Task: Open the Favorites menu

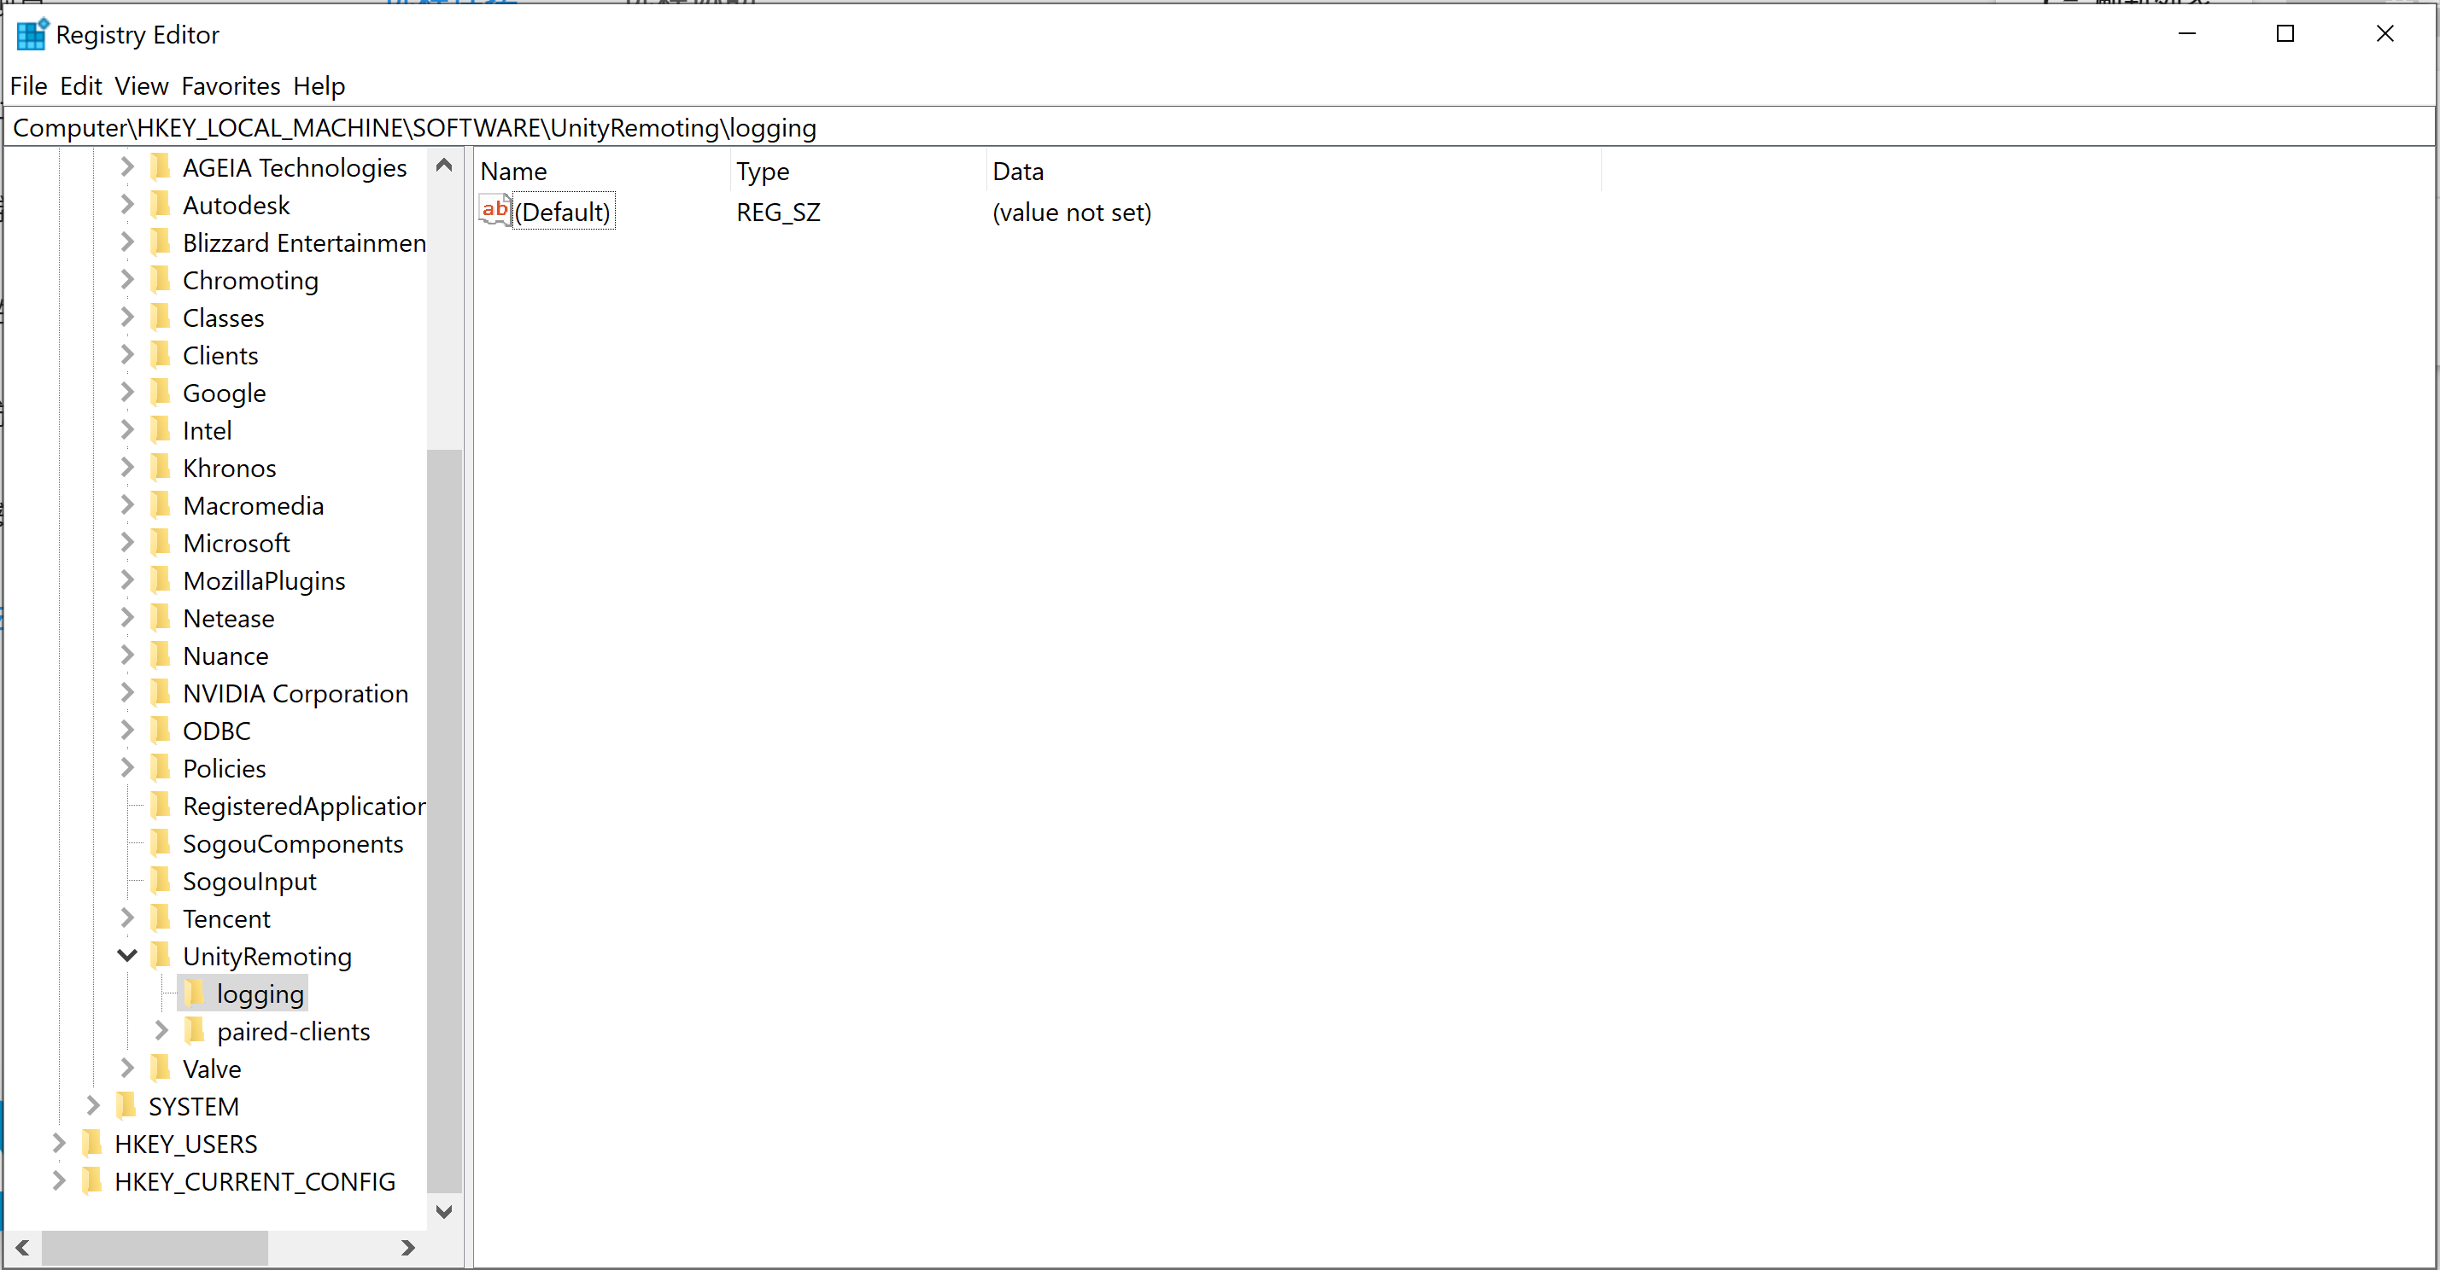Action: [x=231, y=86]
